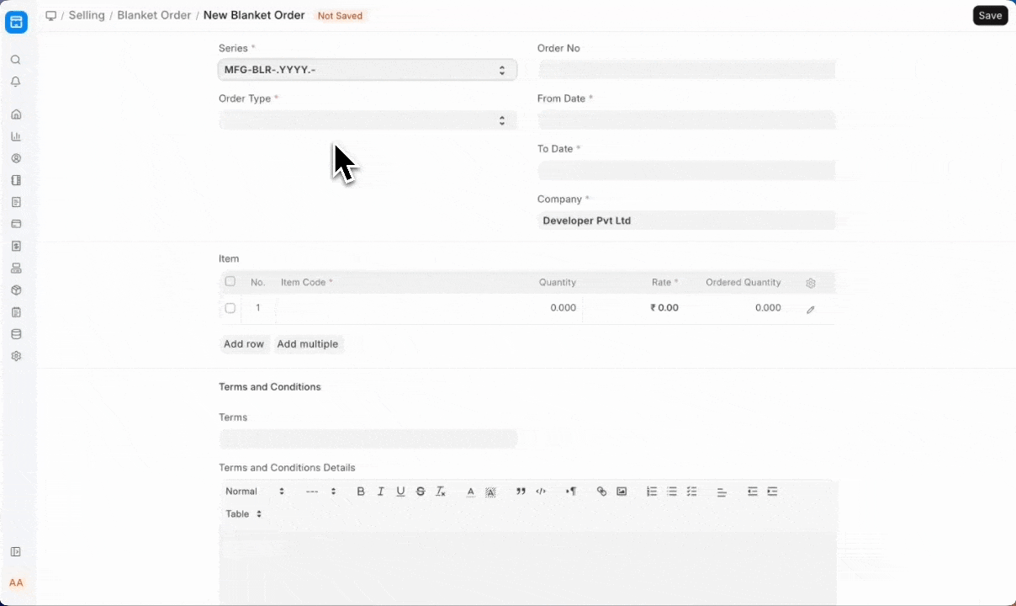Expand the Order Type dropdown

coord(367,120)
